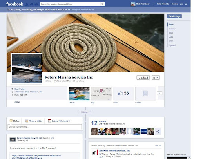The image size is (212, 159).
Task: Click See All recent posts
Action: point(158,146)
